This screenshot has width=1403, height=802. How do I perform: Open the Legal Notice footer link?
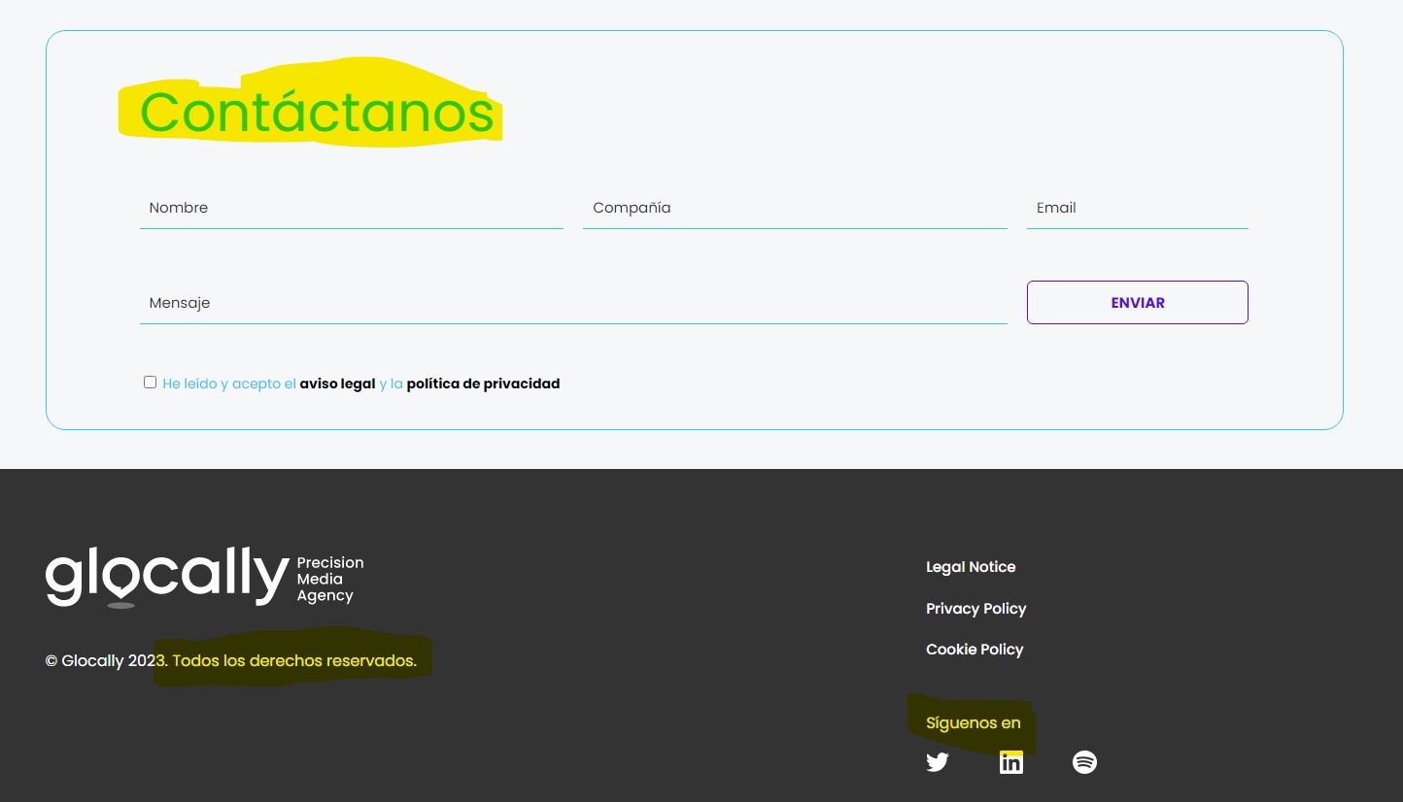[x=971, y=567]
